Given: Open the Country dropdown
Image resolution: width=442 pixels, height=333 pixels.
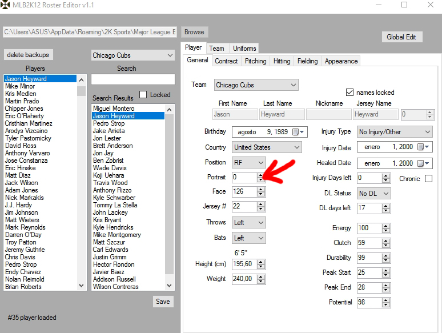Looking at the screenshot, I should coord(267,147).
